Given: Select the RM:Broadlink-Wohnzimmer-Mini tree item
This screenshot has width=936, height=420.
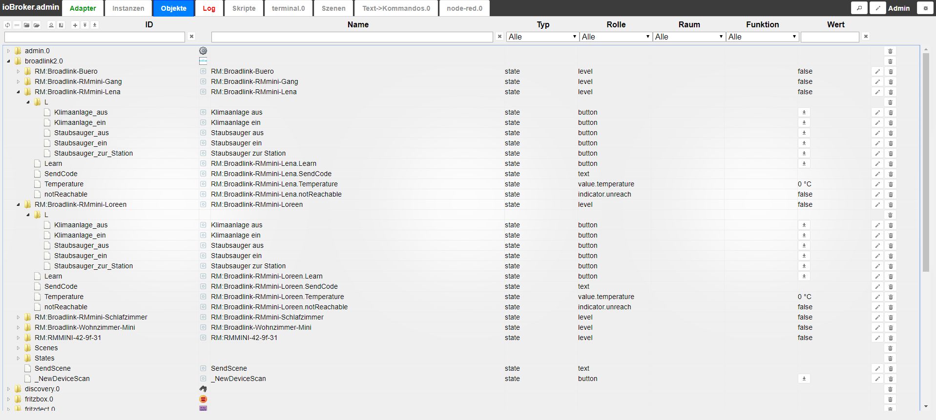Looking at the screenshot, I should (x=85, y=327).
